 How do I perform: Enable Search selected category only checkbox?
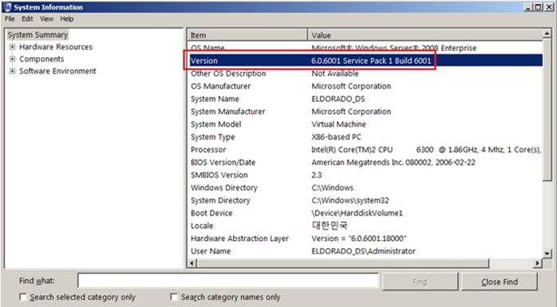point(22,297)
